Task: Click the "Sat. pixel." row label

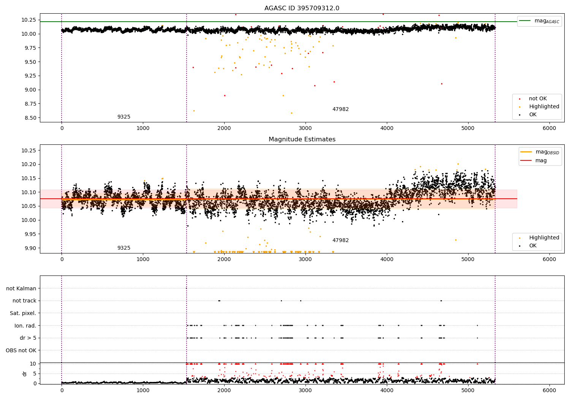Action: click(23, 313)
